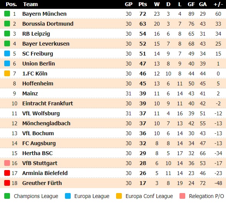Viewport: 226px width, 203px height.
Task: Click the orange marker beside 1.FC Köln
Action: tap(7, 74)
